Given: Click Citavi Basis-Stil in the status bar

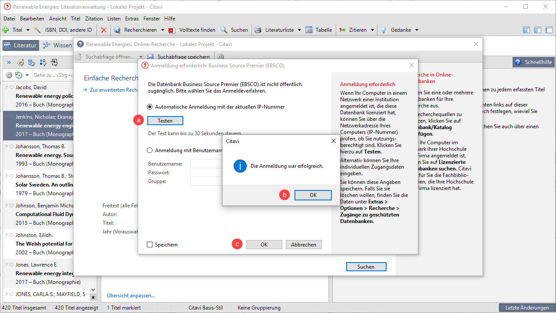Looking at the screenshot, I should point(205,308).
